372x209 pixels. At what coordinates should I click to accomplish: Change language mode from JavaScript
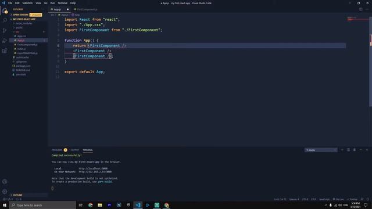click(324, 199)
